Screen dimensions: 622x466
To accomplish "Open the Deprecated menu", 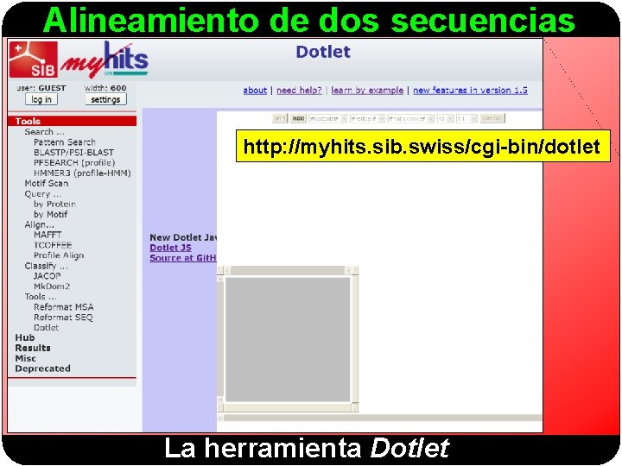I will 43,368.
